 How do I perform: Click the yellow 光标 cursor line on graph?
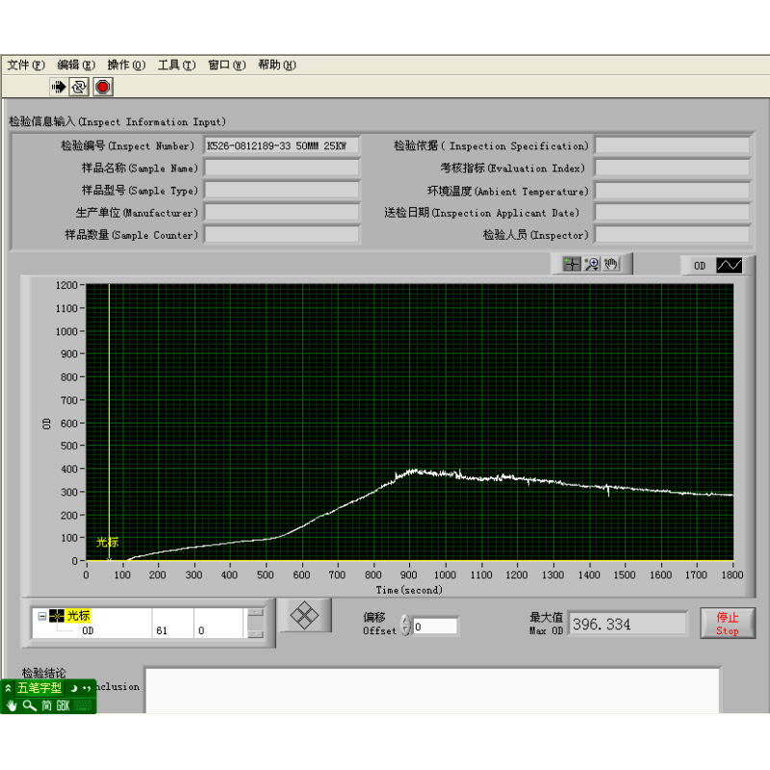point(109,423)
